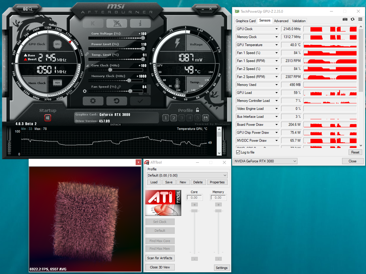Toggle fan speed sync link icon
Screen dimensions: 366x274
coord(119,87)
